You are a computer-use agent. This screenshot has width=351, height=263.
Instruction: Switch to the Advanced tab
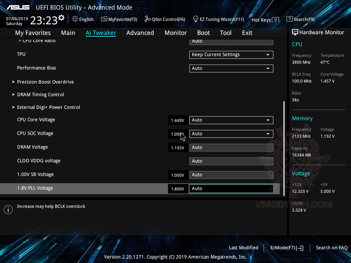(x=140, y=33)
